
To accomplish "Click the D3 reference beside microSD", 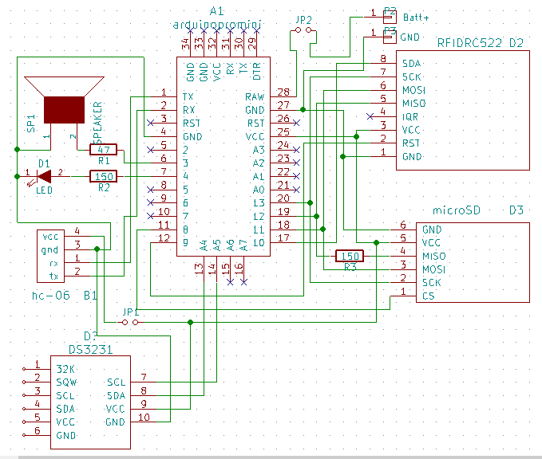I will [x=516, y=210].
